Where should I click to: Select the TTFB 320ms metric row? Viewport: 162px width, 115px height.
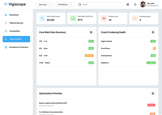click(x=66, y=63)
